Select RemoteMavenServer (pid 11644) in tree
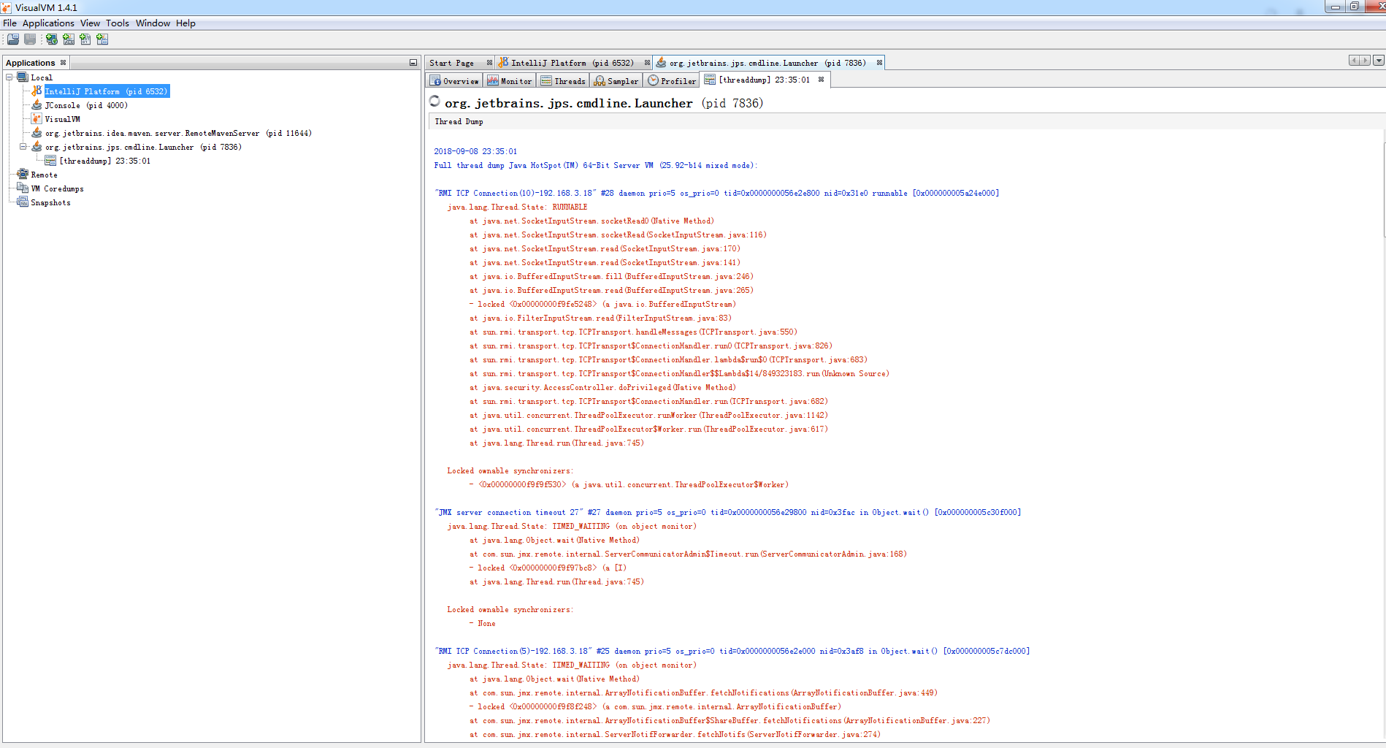This screenshot has height=748, width=1386. pos(178,133)
